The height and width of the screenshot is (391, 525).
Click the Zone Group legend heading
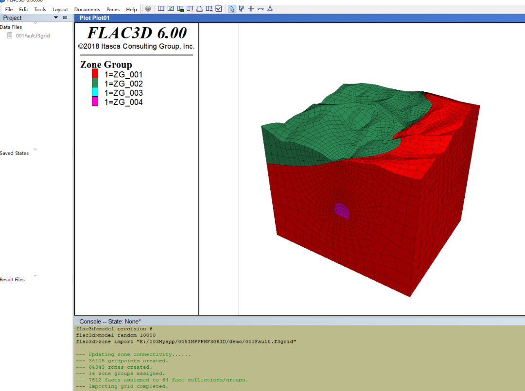pyautogui.click(x=106, y=65)
